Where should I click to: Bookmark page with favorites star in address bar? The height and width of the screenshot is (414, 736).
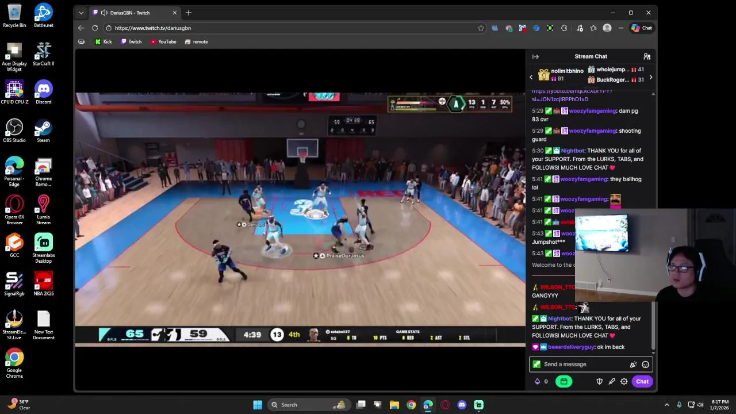[481, 28]
